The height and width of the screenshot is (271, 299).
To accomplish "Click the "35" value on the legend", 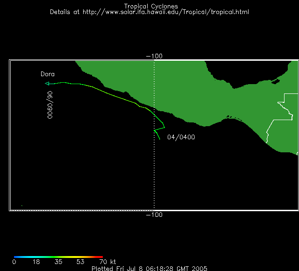I will pos(58,262).
